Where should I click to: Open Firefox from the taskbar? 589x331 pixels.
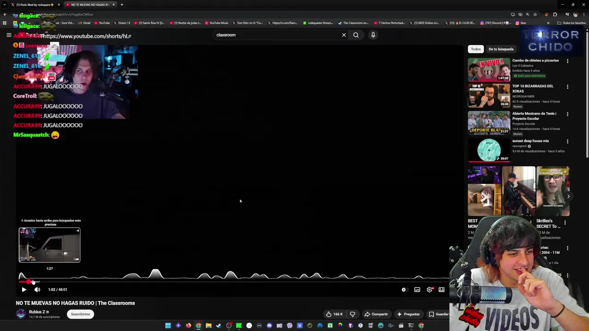point(188,325)
